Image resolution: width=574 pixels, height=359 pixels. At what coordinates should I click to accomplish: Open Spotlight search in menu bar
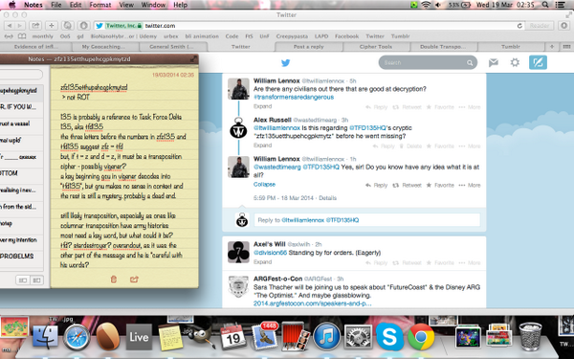545,5
